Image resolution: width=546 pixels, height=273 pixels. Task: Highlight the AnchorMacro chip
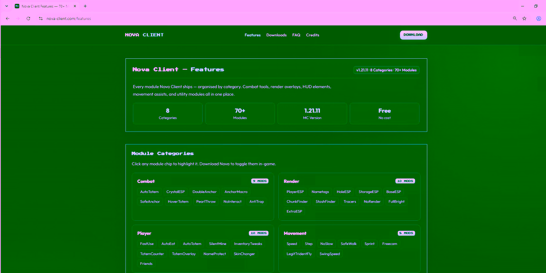tap(236, 192)
